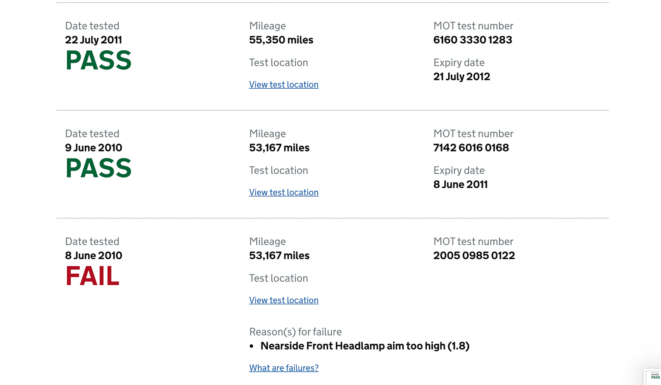This screenshot has width=661, height=385.
Task: Select MOT test number 2005 0985 0122
Action: [474, 255]
